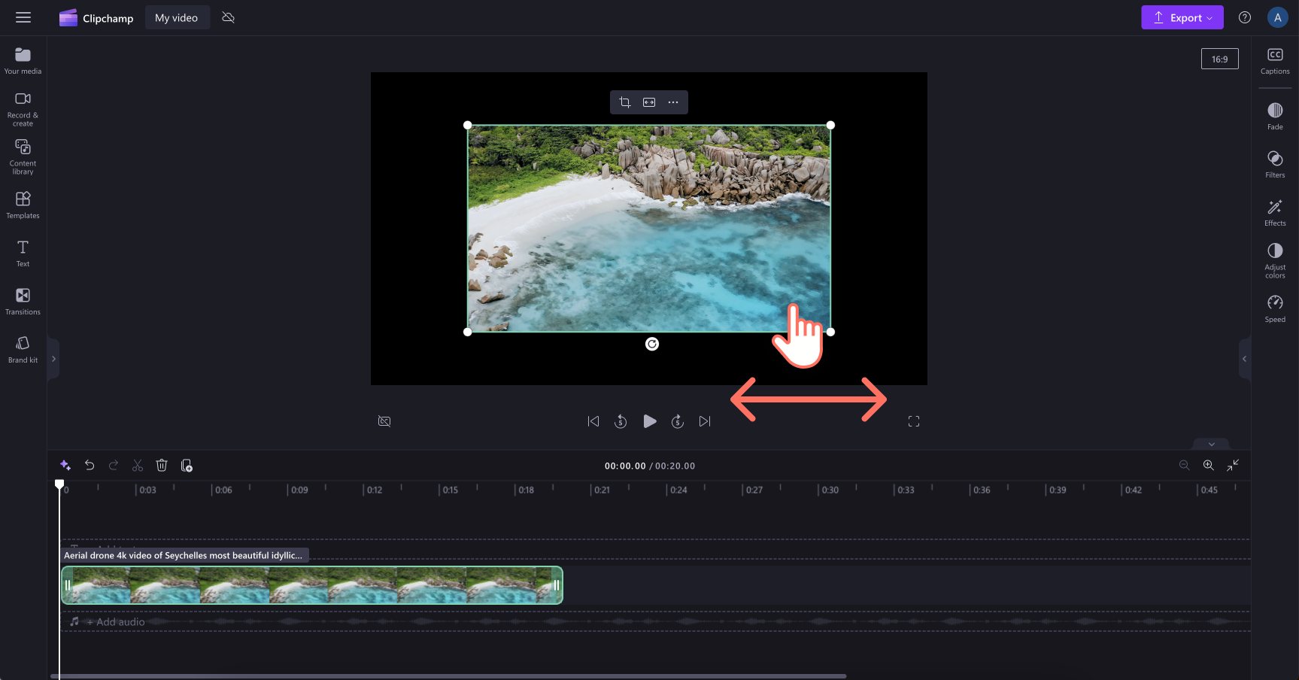
Task: Select the Seychelles aerial drone video clip
Action: pyautogui.click(x=312, y=585)
